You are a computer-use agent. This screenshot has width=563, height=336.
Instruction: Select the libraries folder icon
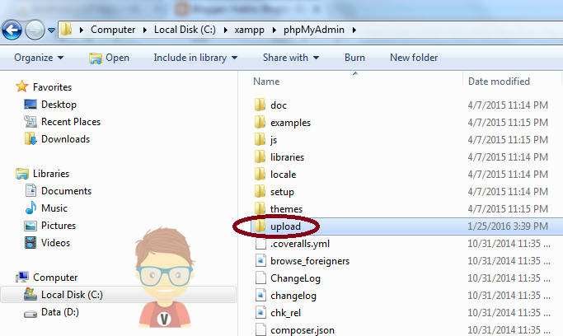coord(260,156)
